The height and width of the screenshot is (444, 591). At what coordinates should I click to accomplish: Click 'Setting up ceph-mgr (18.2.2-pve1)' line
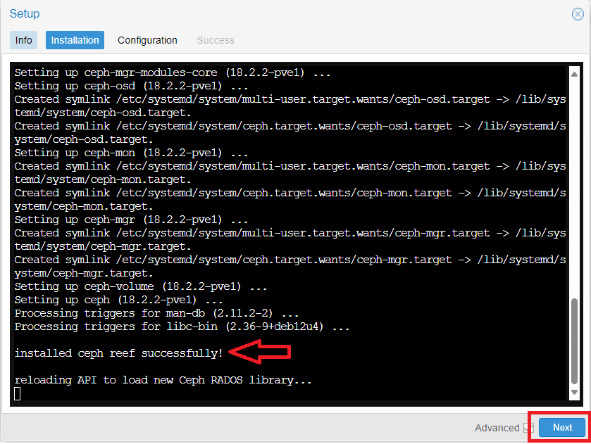coord(131,220)
